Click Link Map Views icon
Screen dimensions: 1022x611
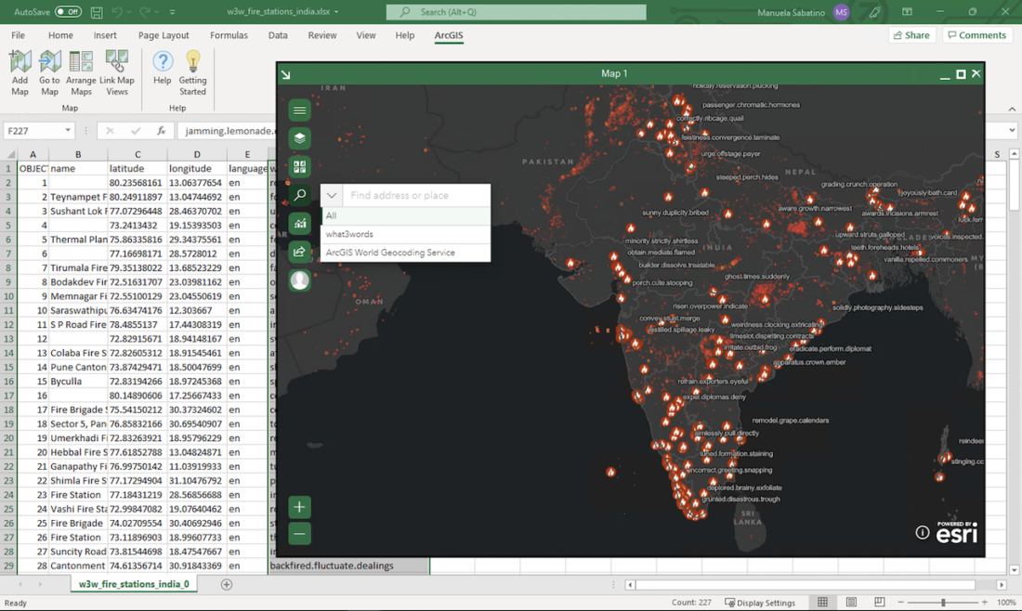click(117, 73)
